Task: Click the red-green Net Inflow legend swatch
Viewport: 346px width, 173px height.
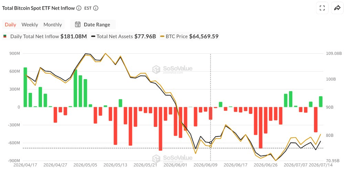Action: coord(5,36)
